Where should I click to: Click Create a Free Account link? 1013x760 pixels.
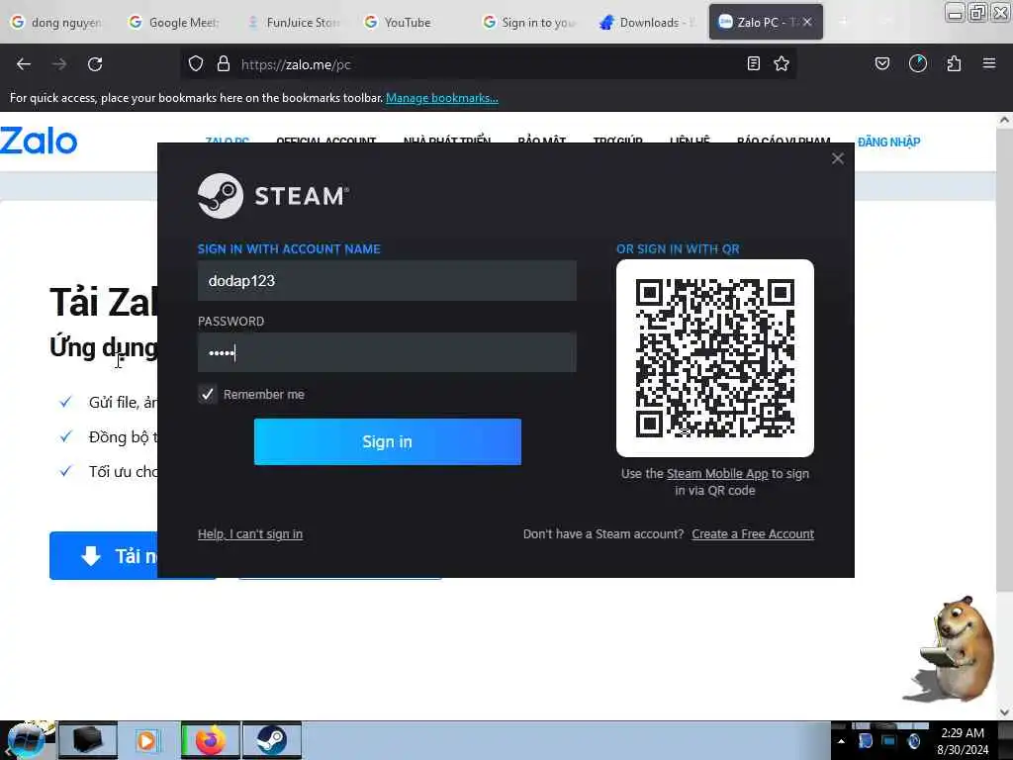pos(753,533)
